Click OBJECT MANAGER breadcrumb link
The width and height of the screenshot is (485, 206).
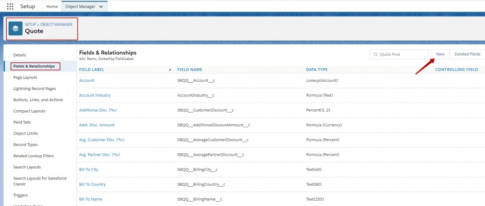(56, 24)
